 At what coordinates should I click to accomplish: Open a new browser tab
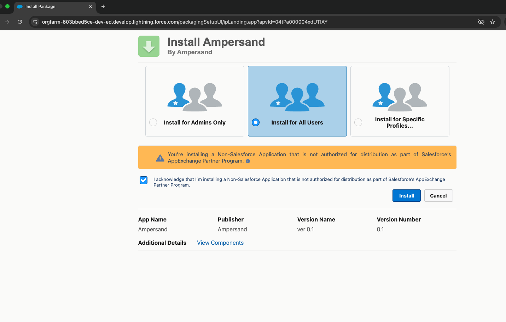coord(103,6)
